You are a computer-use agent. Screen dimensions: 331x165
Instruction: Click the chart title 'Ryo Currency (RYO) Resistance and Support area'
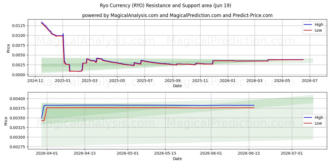(x=165, y=5)
